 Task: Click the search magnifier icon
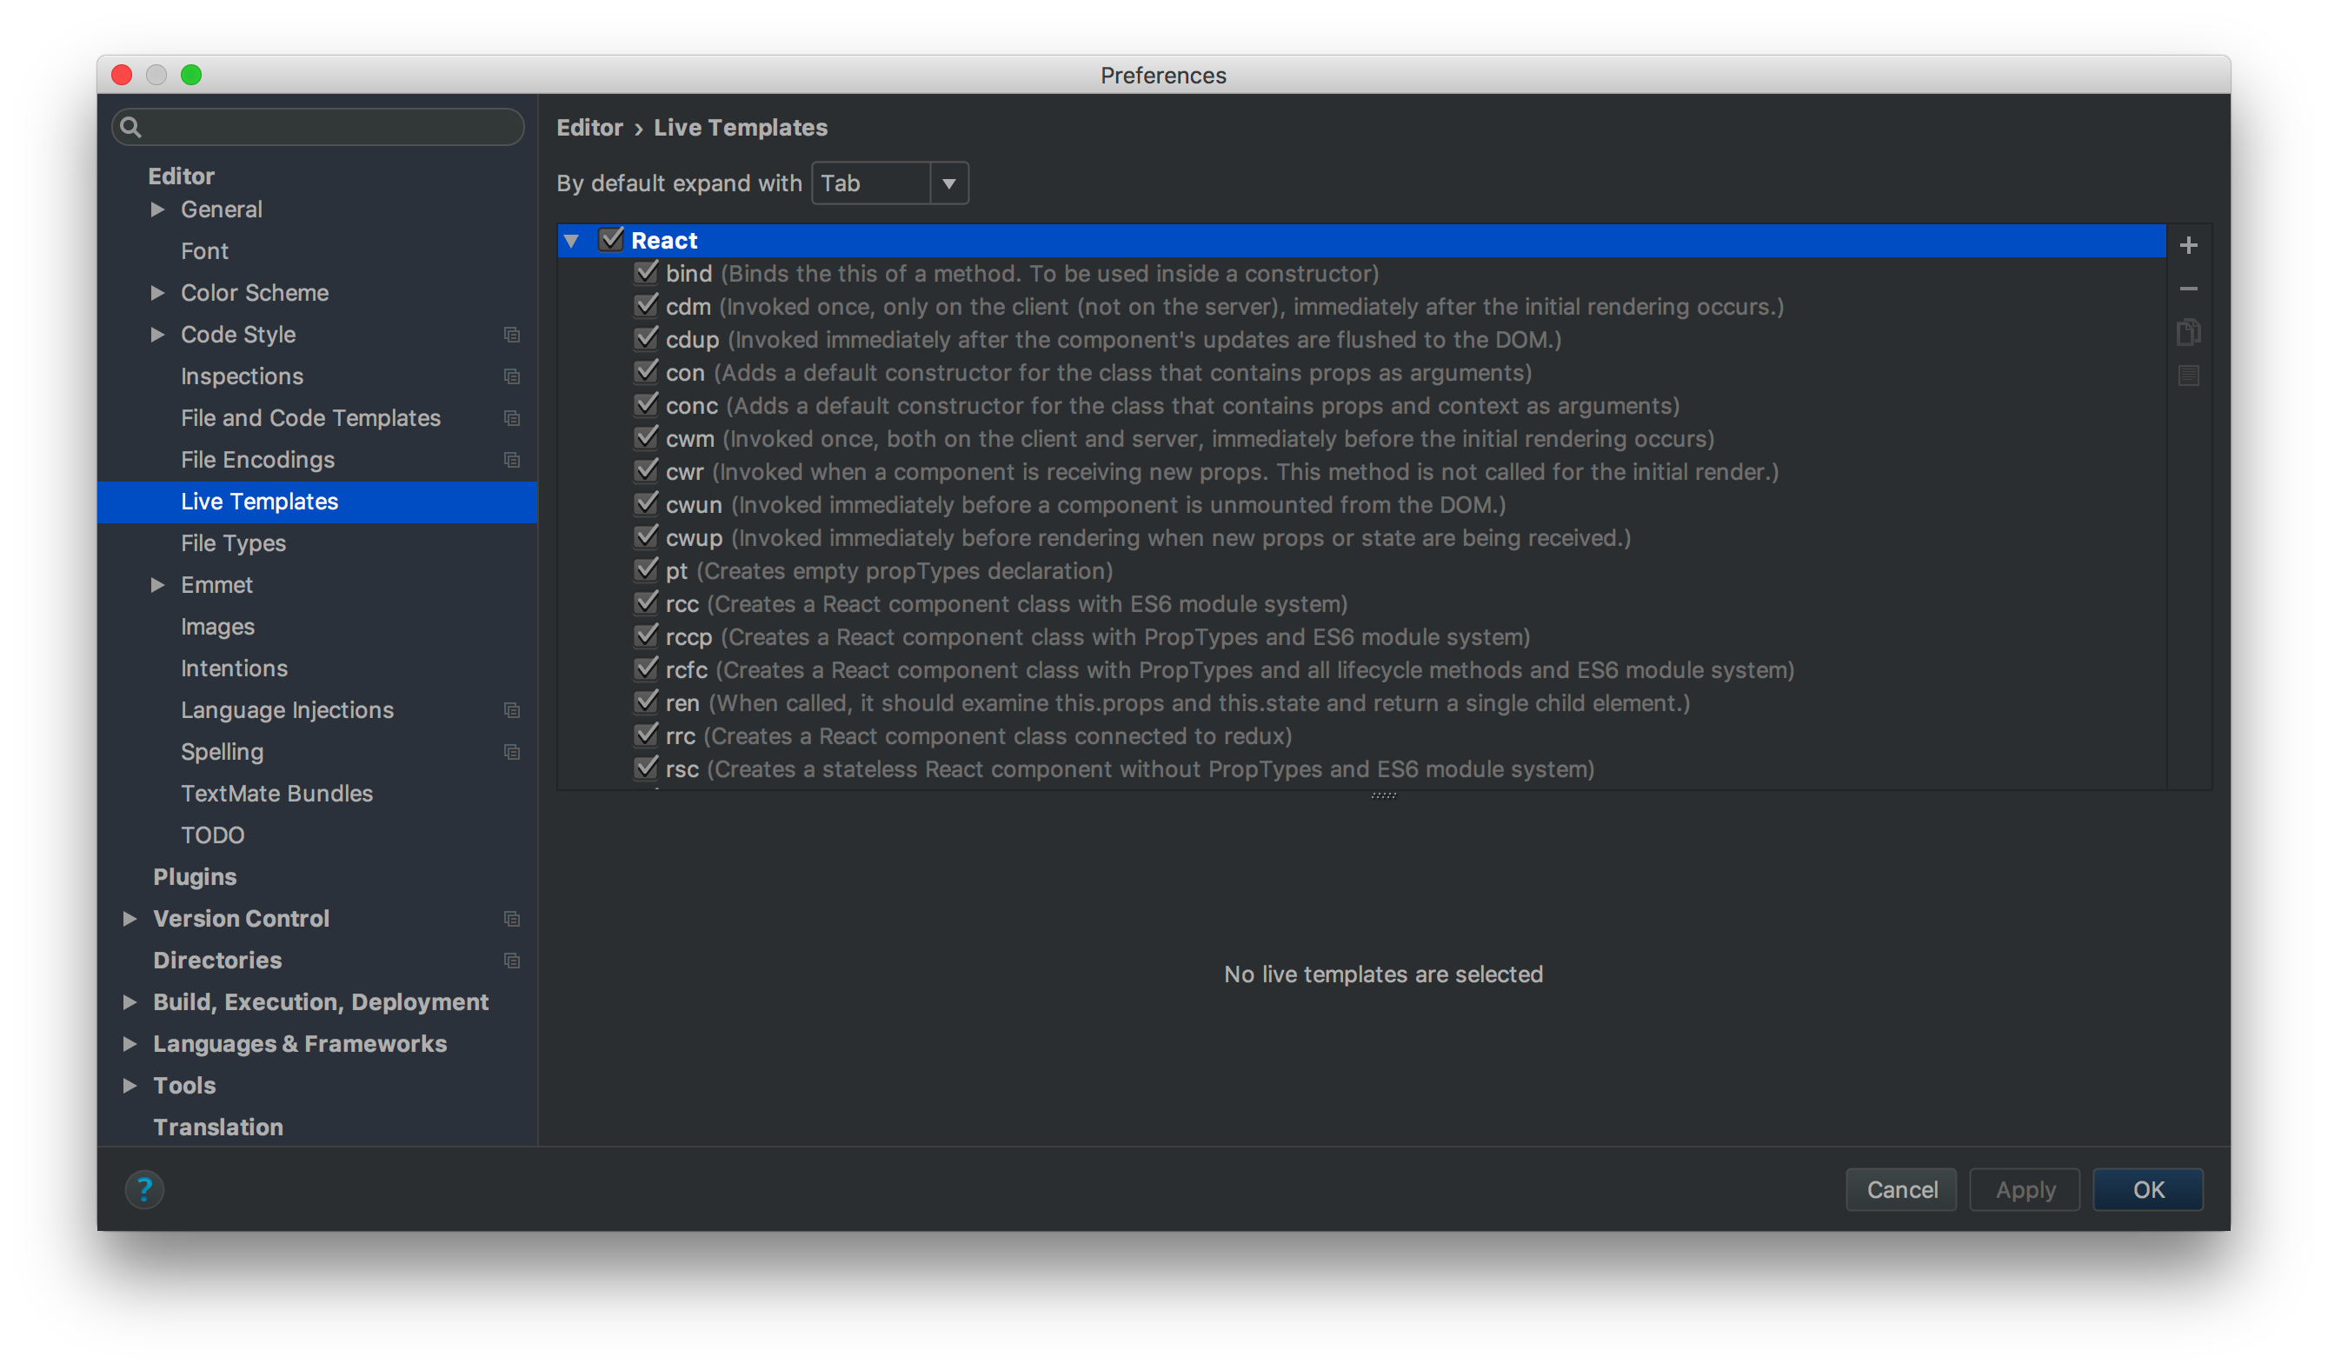coord(132,127)
